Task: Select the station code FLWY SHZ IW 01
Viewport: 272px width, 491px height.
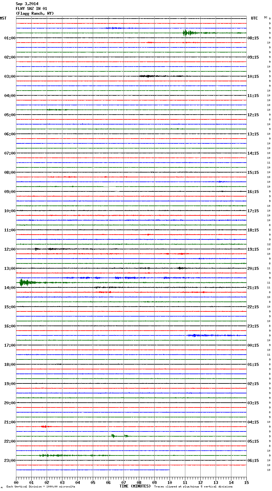Action: pos(31,9)
